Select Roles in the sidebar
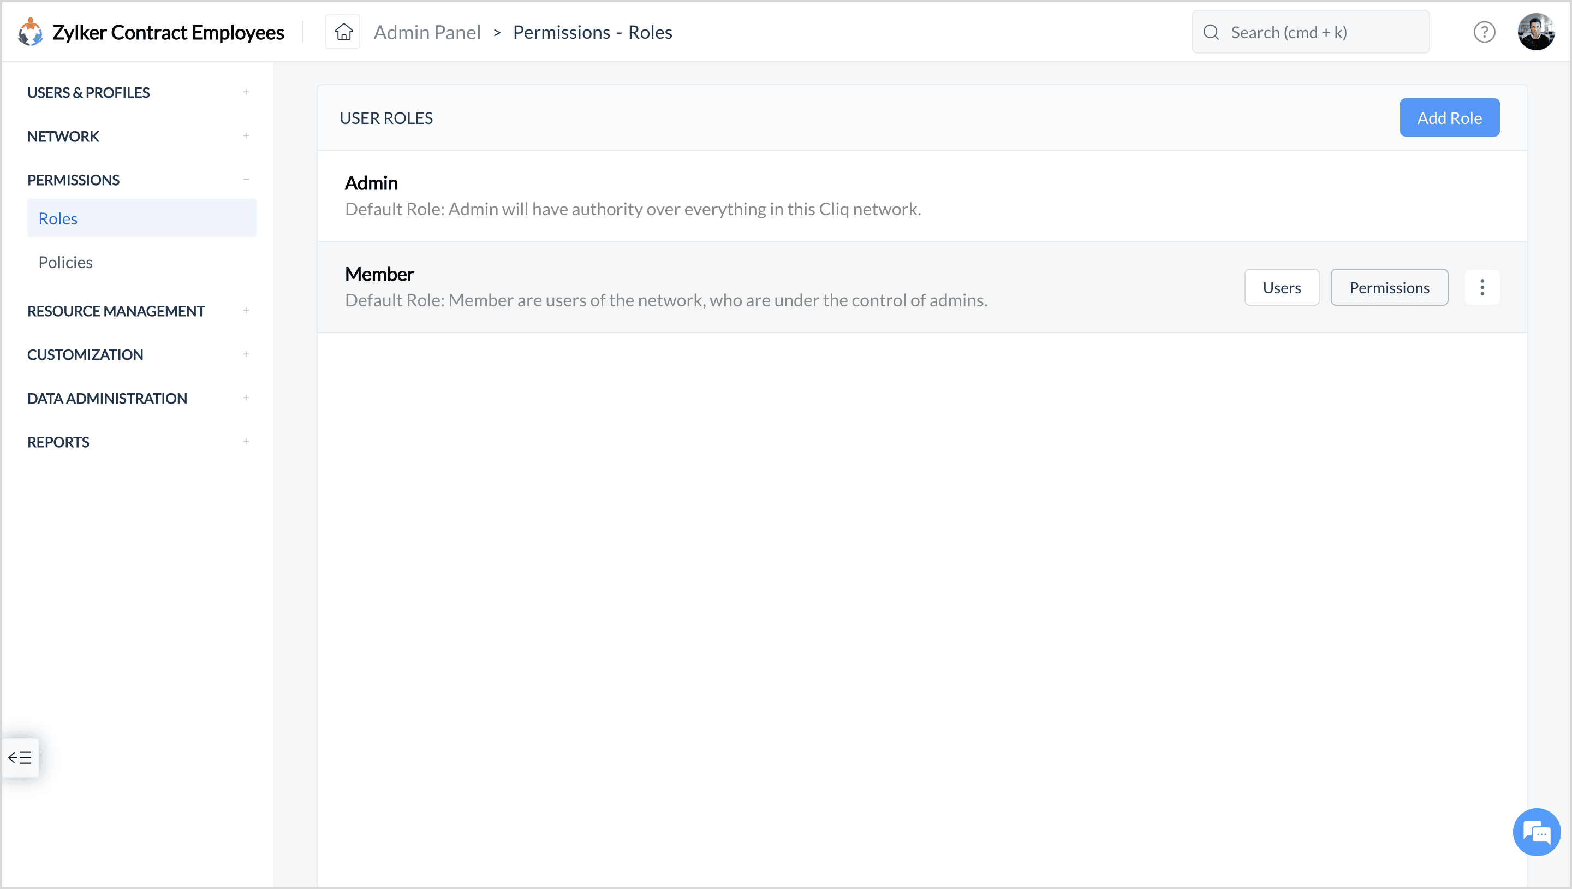 [x=58, y=218]
